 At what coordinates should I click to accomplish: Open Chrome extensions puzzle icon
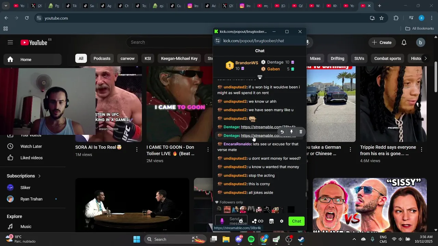396,18
